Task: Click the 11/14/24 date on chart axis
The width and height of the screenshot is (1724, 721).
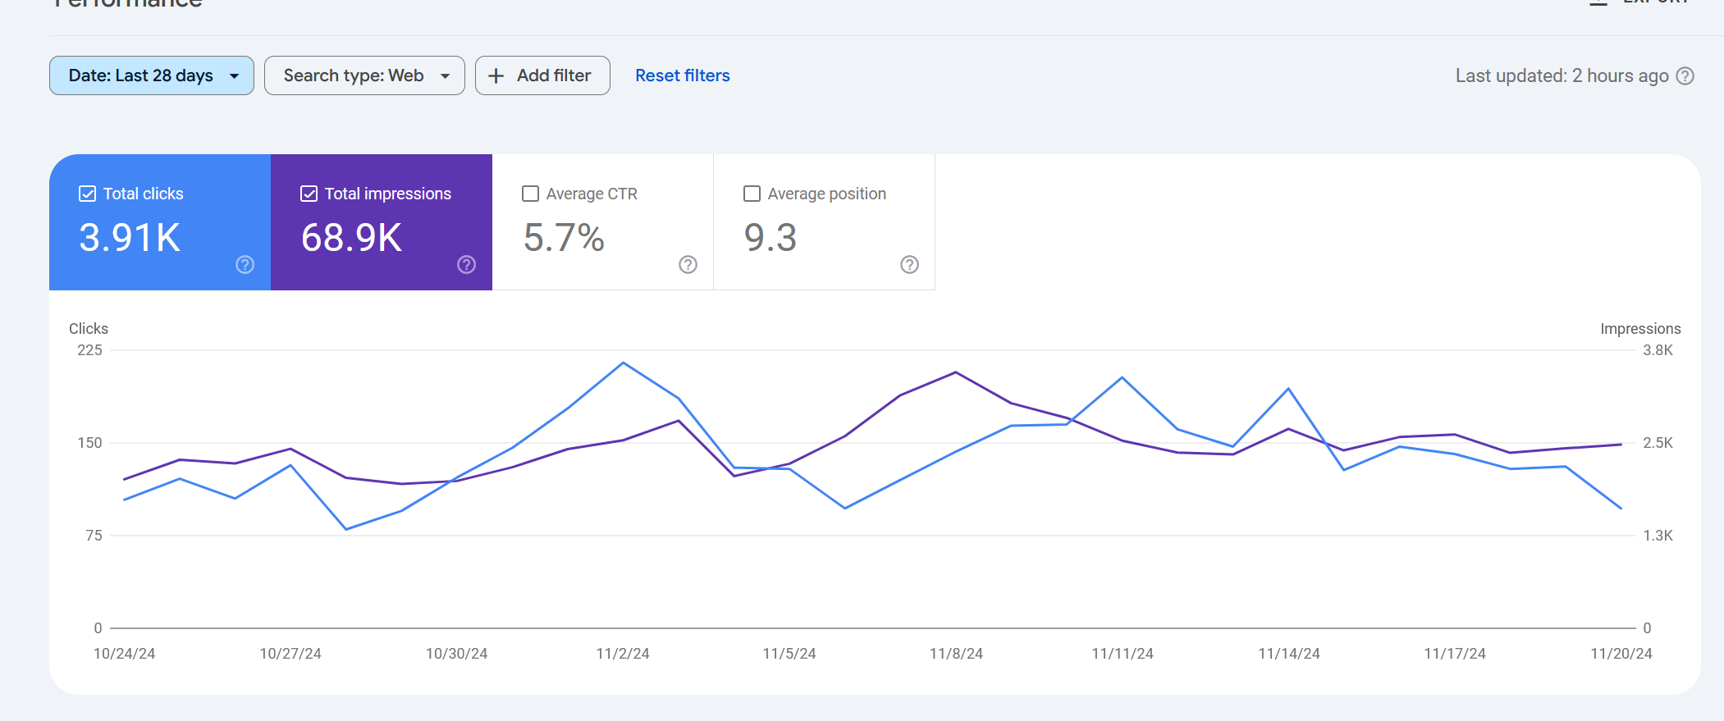Action: pyautogui.click(x=1289, y=654)
